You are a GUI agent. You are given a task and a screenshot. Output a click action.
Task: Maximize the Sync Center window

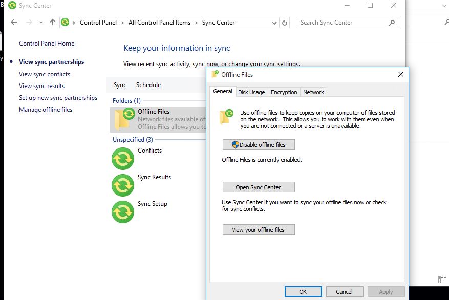(x=370, y=5)
